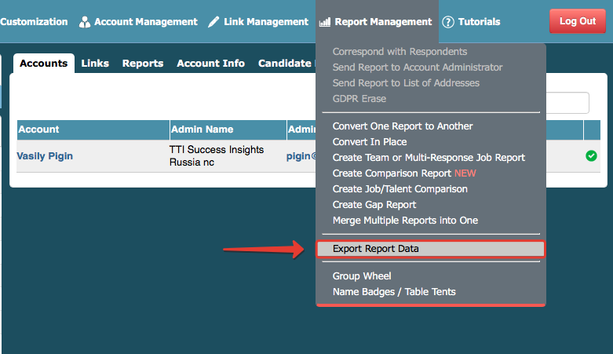Choose Create Comparison Report NEW
Screen dimensions: 613x354
tap(404, 173)
